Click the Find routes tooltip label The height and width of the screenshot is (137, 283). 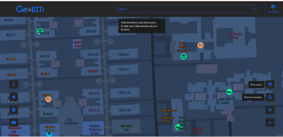pyautogui.click(x=256, y=85)
